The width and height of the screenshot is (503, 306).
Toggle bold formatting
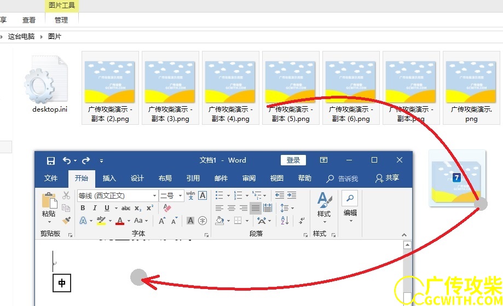tap(83, 208)
